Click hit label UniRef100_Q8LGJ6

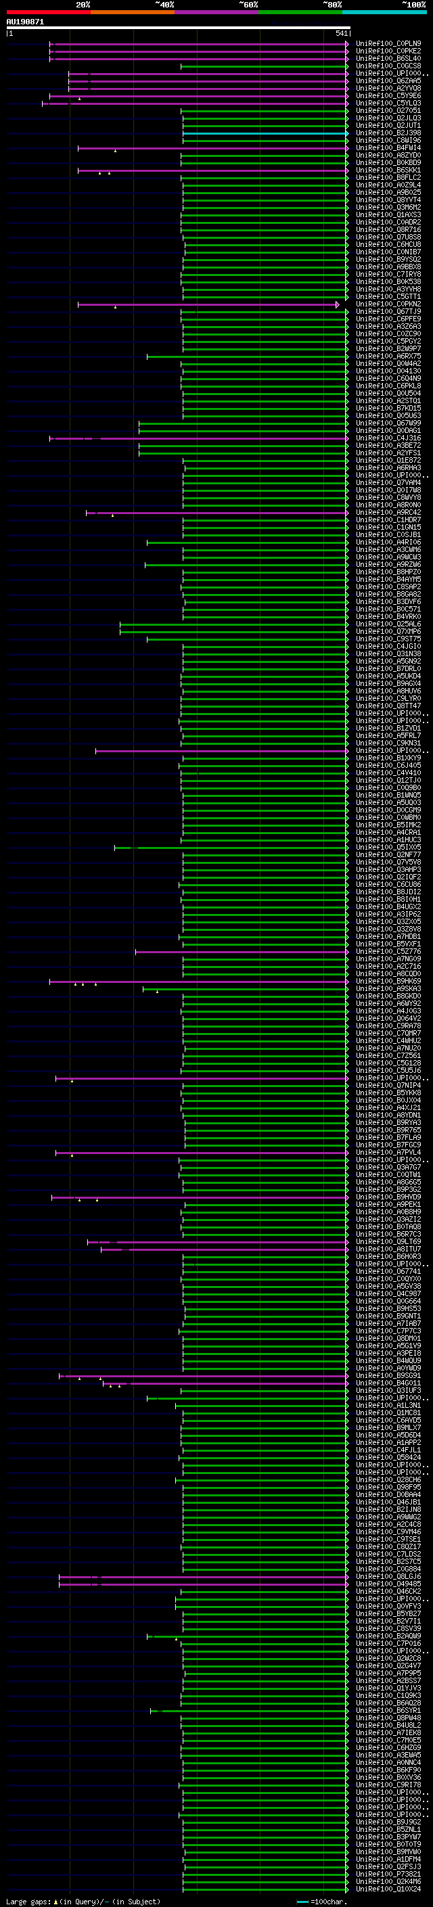[x=388, y=1576]
